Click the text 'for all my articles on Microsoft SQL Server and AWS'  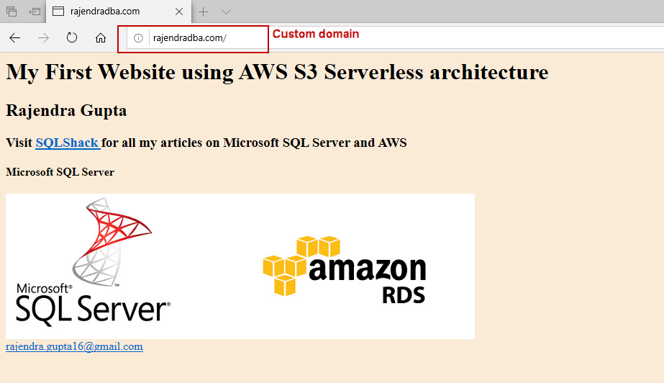(254, 143)
